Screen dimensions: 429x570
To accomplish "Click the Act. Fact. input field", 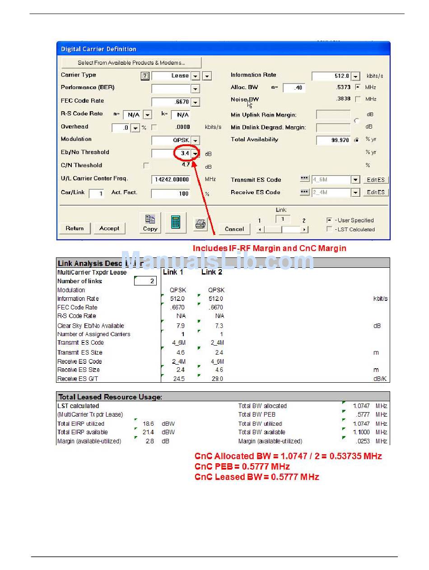I will [x=171, y=194].
